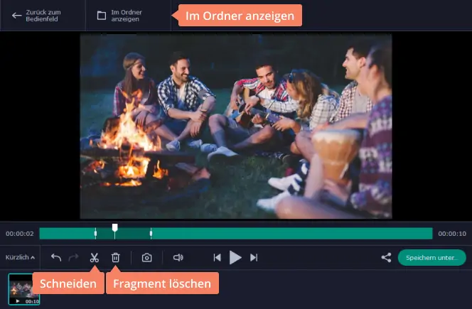
Task: Jump to previous frame button
Action: click(217, 258)
